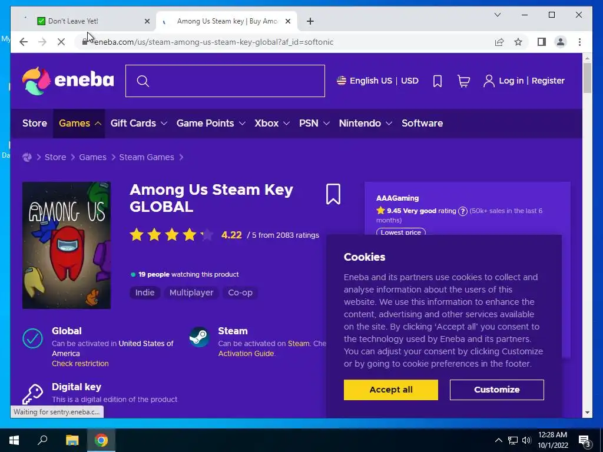The height and width of the screenshot is (452, 603).
Task: Click the Log in link
Action: [x=511, y=81]
